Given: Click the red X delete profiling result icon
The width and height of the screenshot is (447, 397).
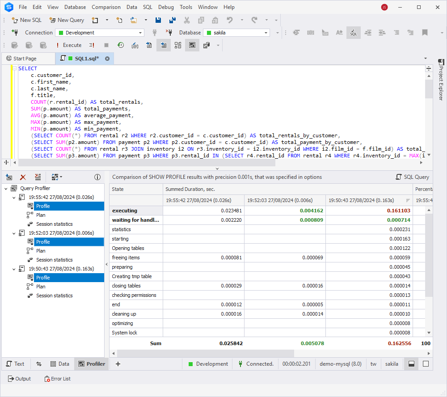Looking at the screenshot, I should (23, 177).
